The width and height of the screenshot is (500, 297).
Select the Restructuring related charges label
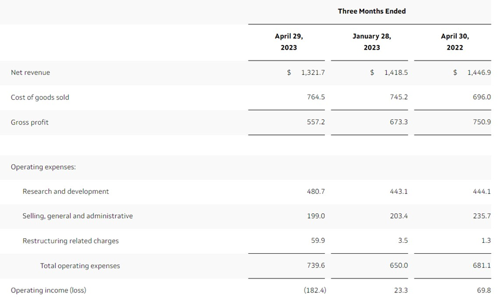(x=71, y=240)
